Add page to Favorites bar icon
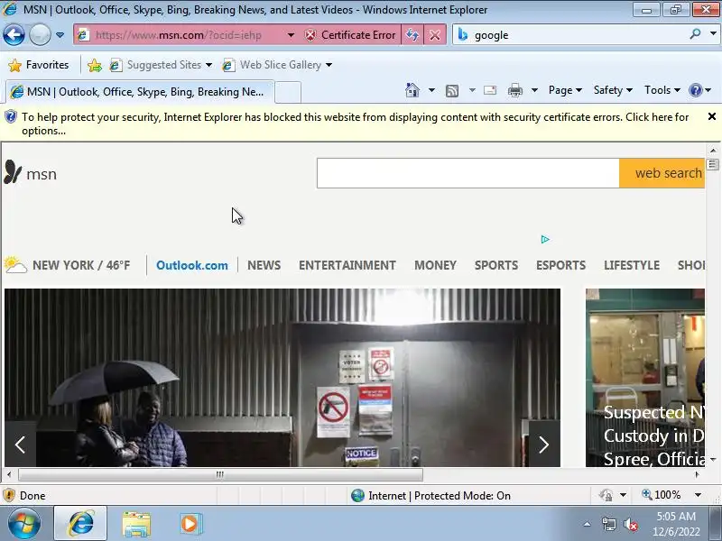Image resolution: width=722 pixels, height=541 pixels. click(x=95, y=65)
